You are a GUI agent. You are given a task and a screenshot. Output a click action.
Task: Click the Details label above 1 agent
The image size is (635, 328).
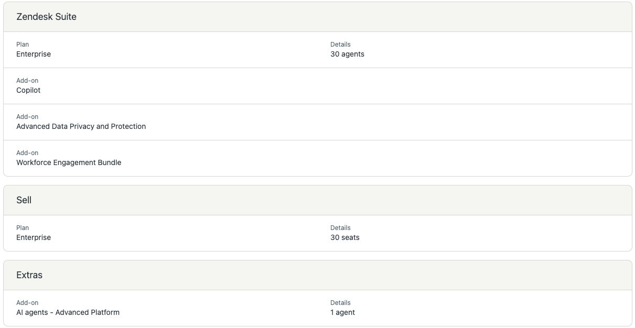pos(340,303)
